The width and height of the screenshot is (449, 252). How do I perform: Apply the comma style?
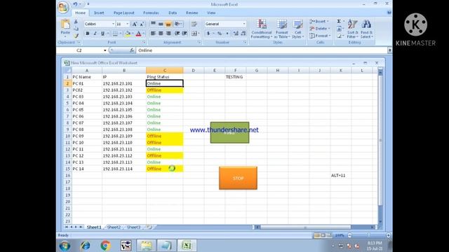(x=227, y=34)
